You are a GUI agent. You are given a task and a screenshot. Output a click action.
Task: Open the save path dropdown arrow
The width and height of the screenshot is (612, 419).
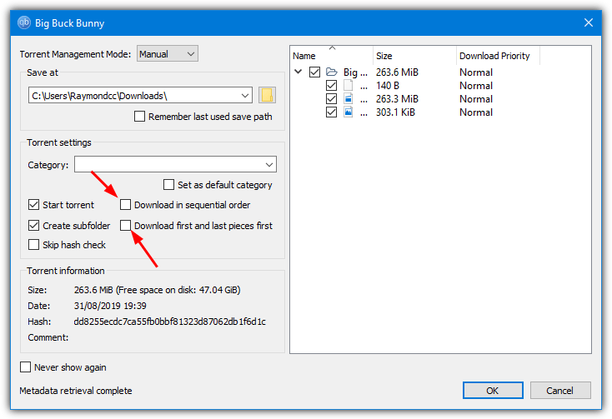245,96
